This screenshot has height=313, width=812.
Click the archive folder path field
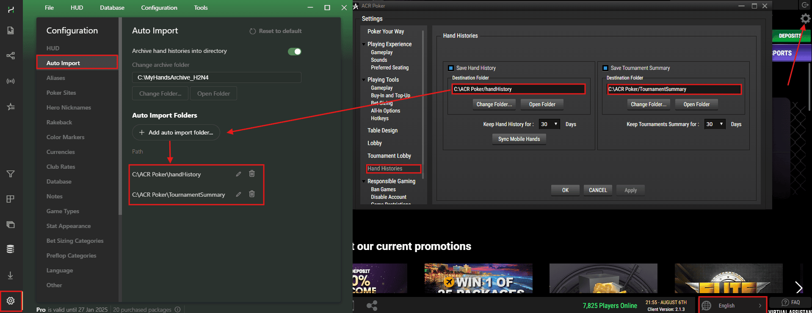(x=217, y=77)
